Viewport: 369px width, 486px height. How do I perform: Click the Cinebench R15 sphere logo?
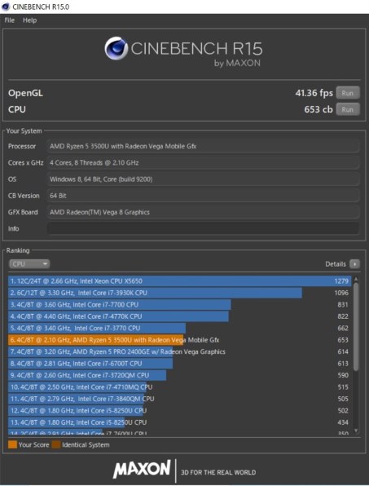[116, 48]
